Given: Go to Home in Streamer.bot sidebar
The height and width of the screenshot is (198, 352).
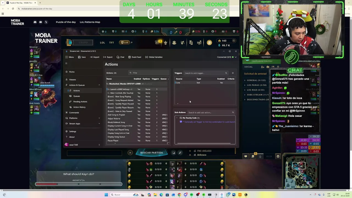Looking at the screenshot, I should coord(82,72).
